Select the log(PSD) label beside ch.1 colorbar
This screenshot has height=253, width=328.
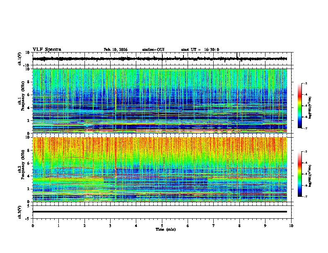click(310, 108)
